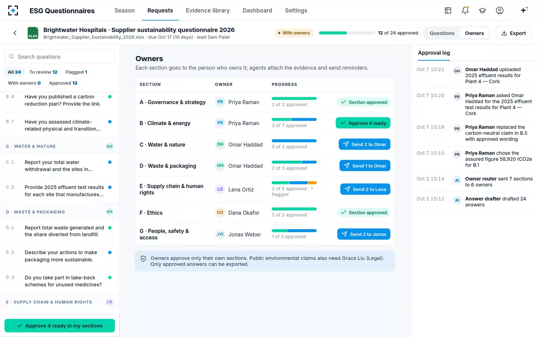The height and width of the screenshot is (337, 539).
Task: Open the layout panel icon in top bar
Action: tap(448, 10)
